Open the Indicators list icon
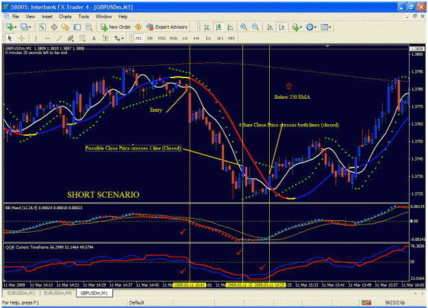This screenshot has width=428, height=308. coord(295,27)
